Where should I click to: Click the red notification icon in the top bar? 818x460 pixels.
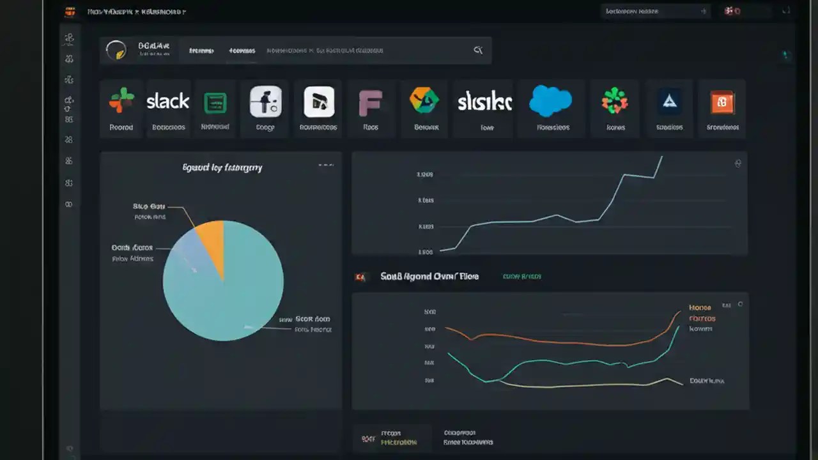[x=731, y=11]
